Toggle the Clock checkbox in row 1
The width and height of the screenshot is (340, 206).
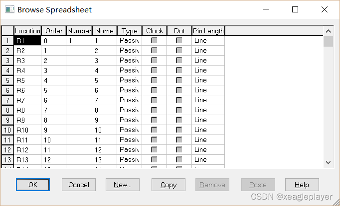tap(154, 40)
